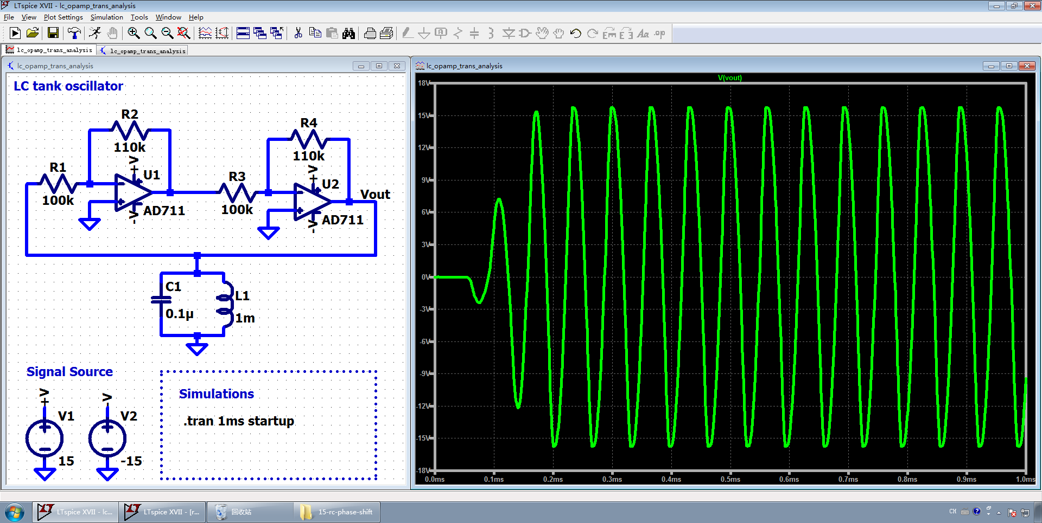Viewport: 1042px width, 523px height.
Task: Switch to the schematic lc_opamp_trans_analysis tab
Action: (143, 51)
